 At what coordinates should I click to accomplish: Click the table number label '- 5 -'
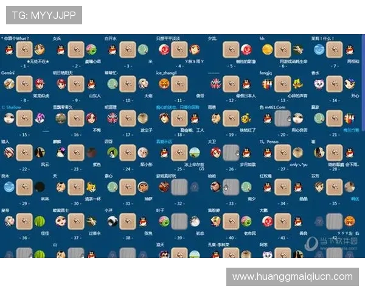pos(231,66)
